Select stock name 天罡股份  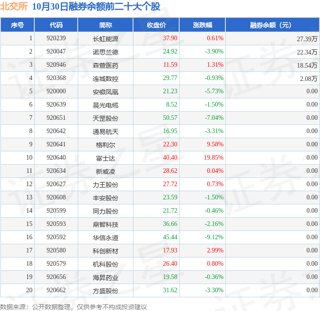tap(106, 118)
